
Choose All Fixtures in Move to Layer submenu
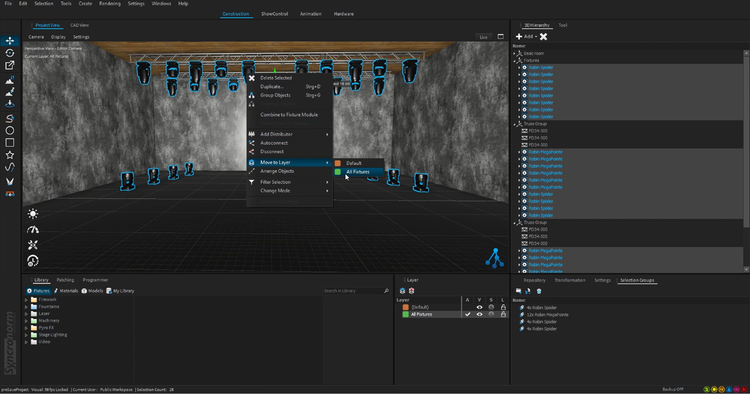click(358, 172)
